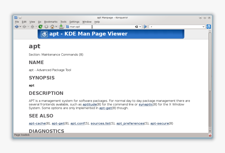Open the Bookmarks menu
The width and height of the screenshot is (225, 153).
click(51, 22)
